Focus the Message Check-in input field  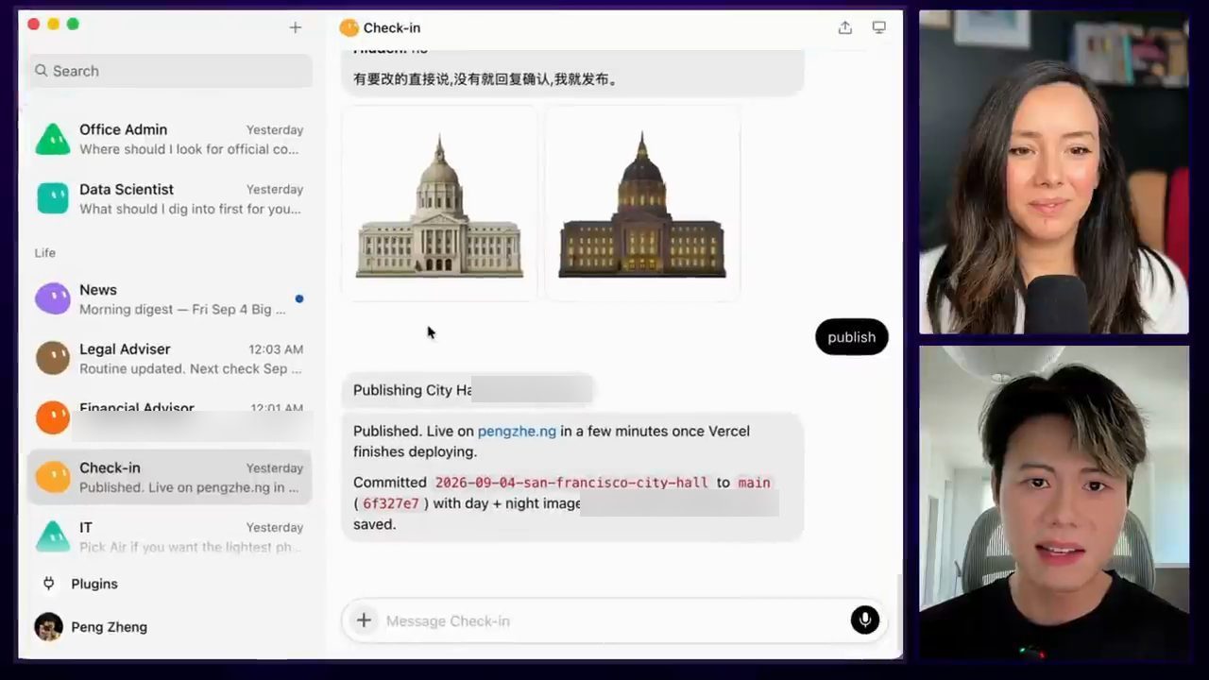tap(614, 620)
